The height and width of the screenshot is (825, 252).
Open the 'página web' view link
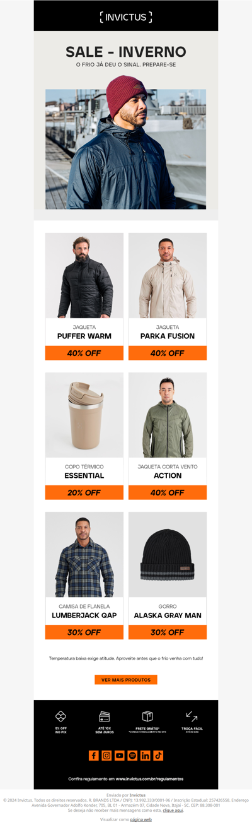[x=141, y=819]
